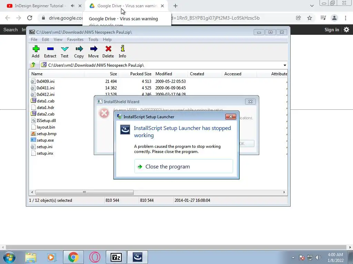The width and height of the screenshot is (353, 264).
Task: Select setup.bmp file
Action: coord(47,134)
